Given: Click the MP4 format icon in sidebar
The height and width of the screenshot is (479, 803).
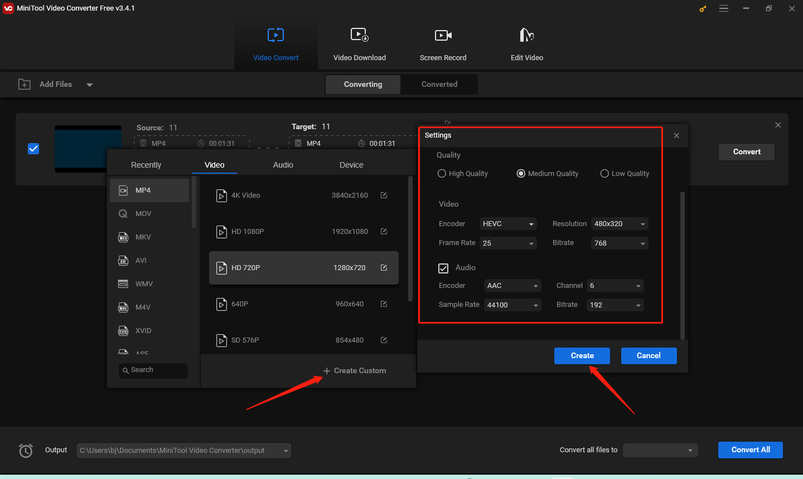Looking at the screenshot, I should pyautogui.click(x=123, y=190).
